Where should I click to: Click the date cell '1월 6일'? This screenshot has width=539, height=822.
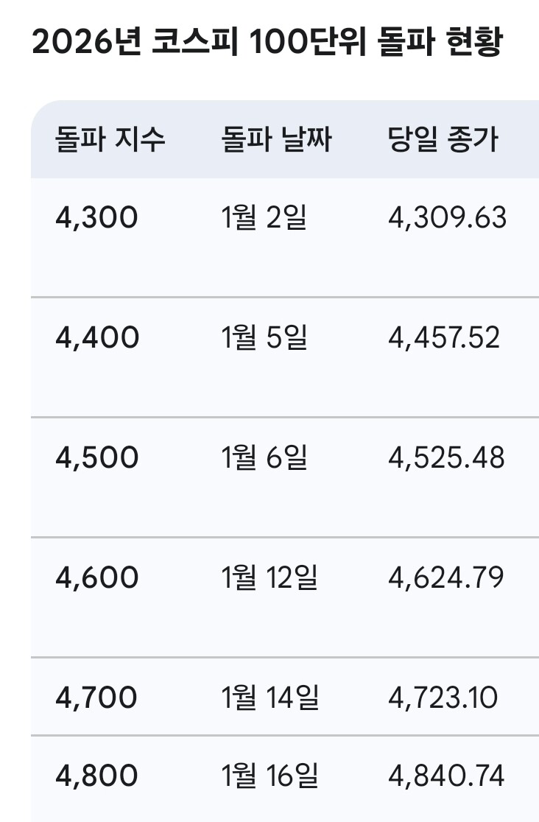(x=264, y=458)
